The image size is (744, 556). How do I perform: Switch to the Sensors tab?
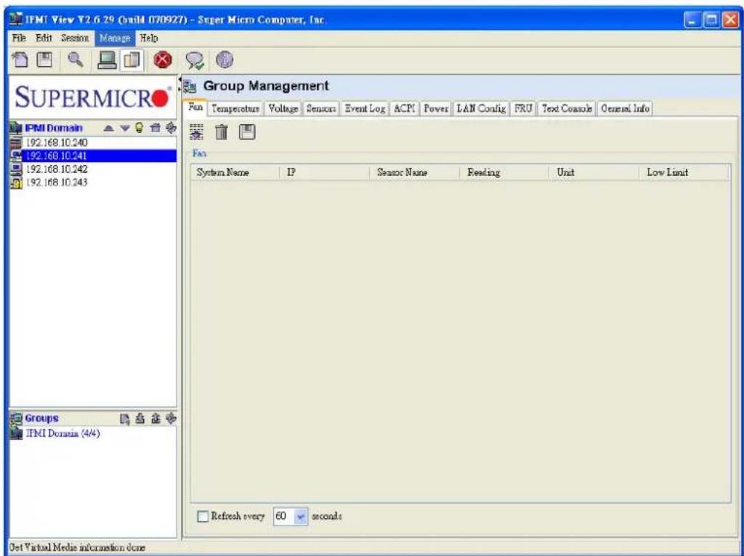click(321, 109)
